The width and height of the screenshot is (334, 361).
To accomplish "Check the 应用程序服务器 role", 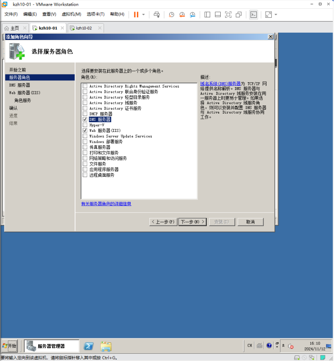I will (85, 169).
